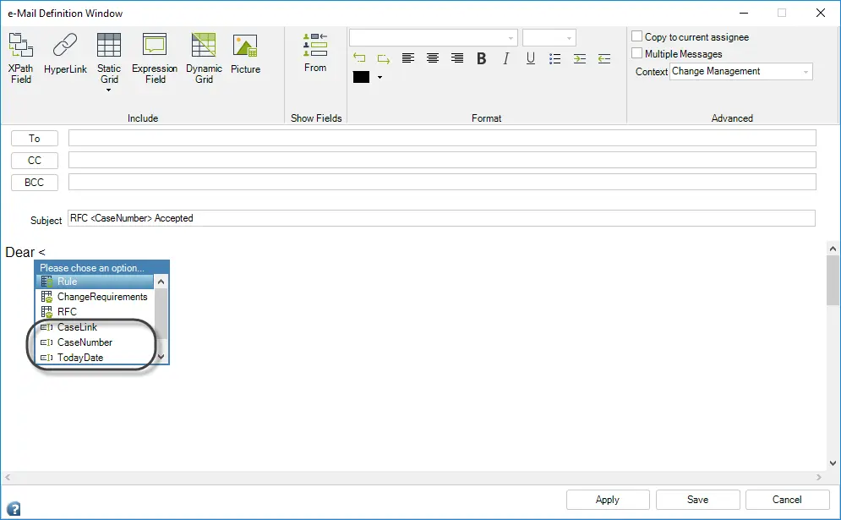Insert a Static Grid
The height and width of the screenshot is (520, 841).
point(109,58)
